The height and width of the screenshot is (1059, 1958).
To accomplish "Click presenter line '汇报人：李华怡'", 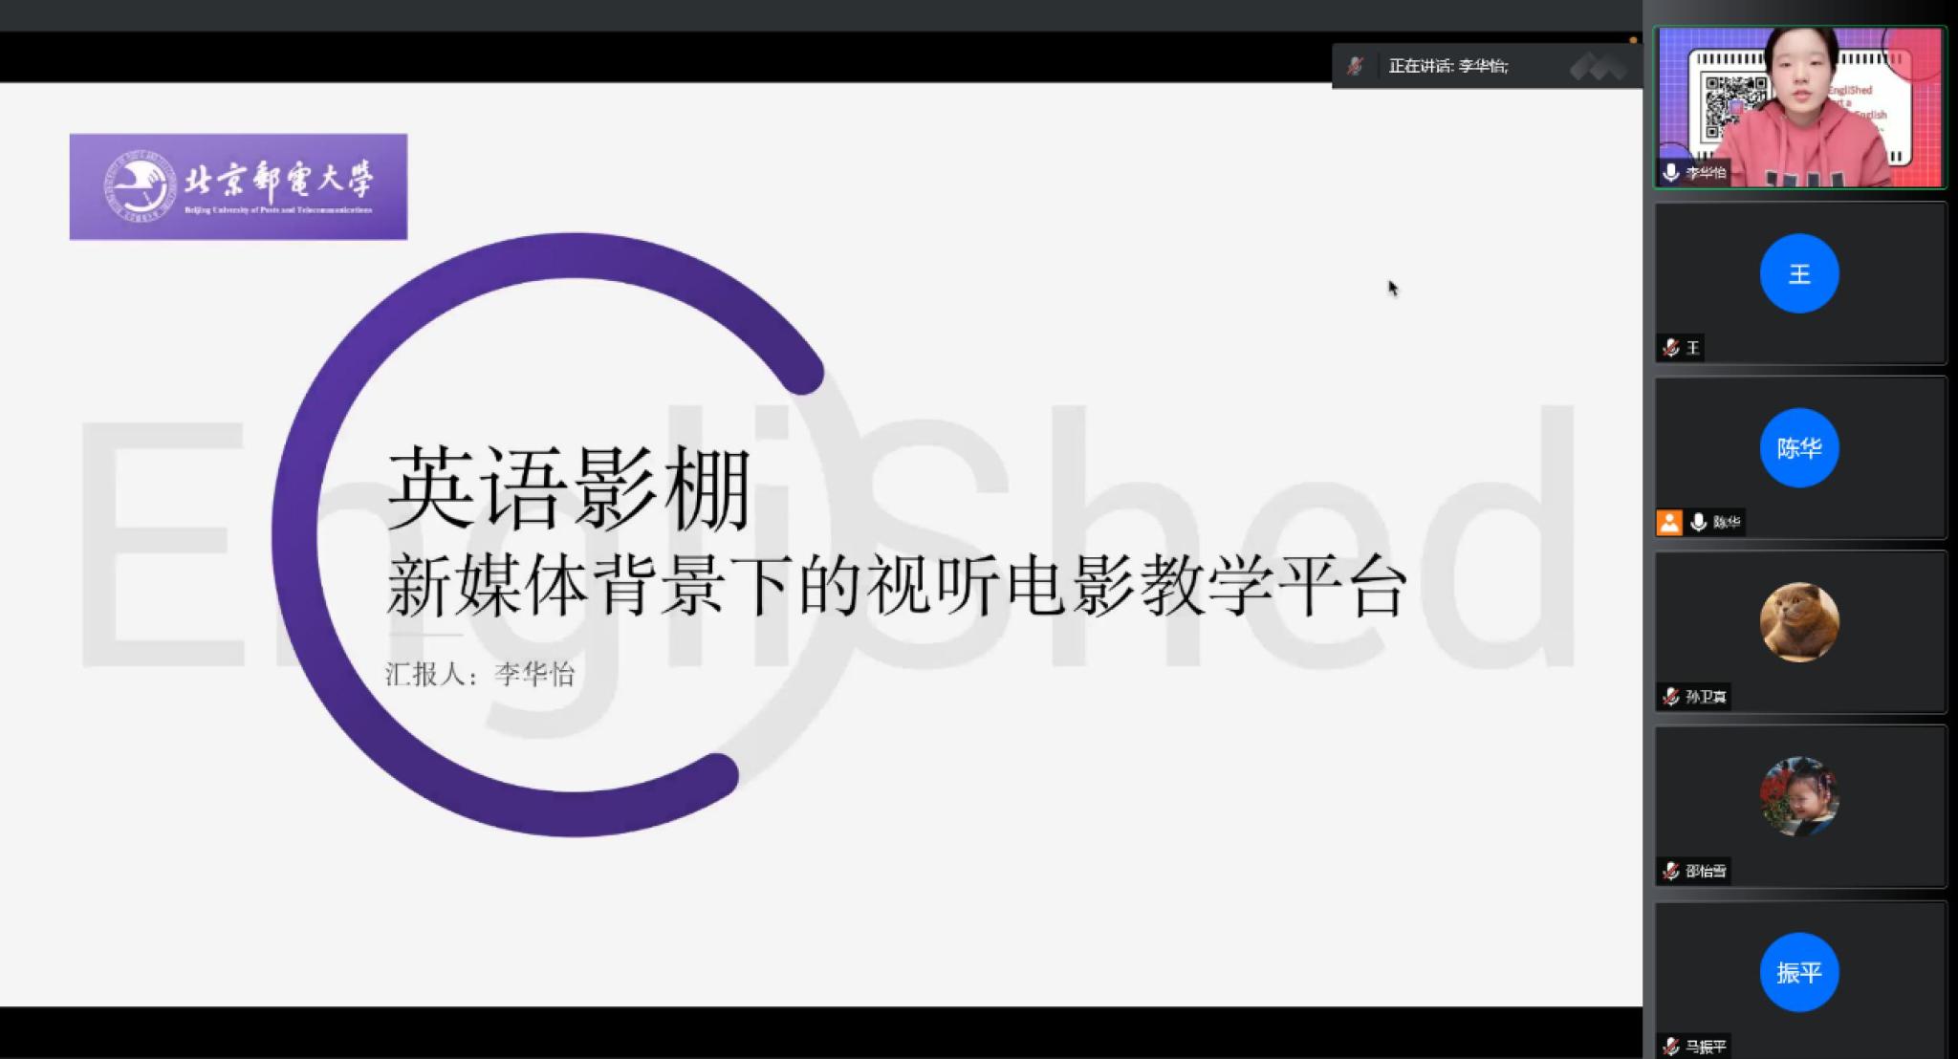I will 480,674.
